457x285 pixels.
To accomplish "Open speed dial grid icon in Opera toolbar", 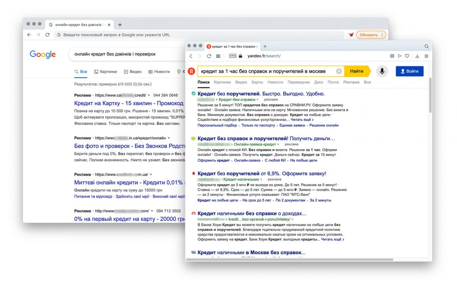I will [x=218, y=56].
